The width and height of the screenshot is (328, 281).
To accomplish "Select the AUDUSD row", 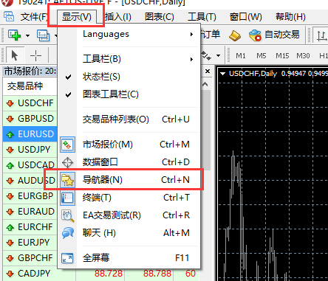I will [30, 181].
